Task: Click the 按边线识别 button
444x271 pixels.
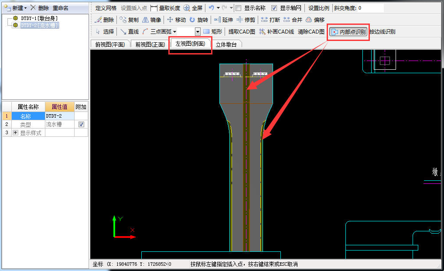Action: coord(383,32)
